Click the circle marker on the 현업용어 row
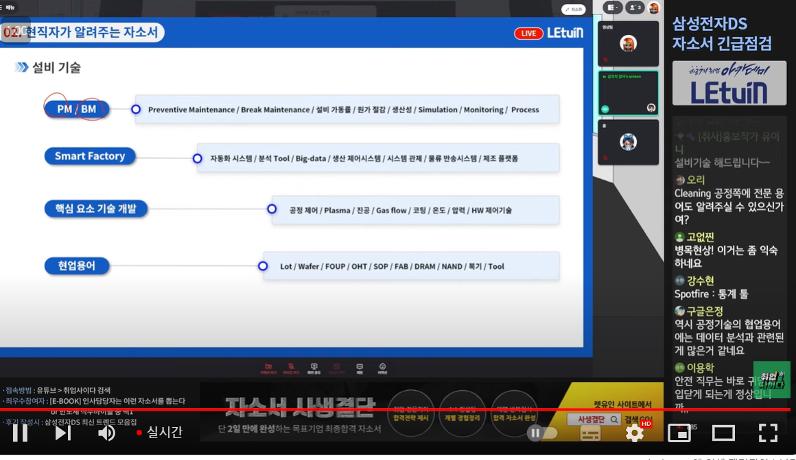This screenshot has height=460, width=796. coord(262,266)
